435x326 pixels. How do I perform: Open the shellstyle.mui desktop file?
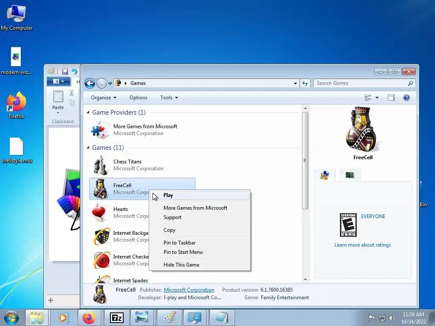coord(17,150)
